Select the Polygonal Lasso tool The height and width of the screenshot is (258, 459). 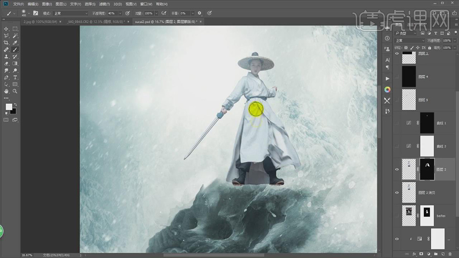6,36
